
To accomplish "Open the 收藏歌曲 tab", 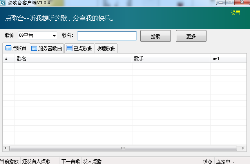I will pyautogui.click(x=106, y=49).
